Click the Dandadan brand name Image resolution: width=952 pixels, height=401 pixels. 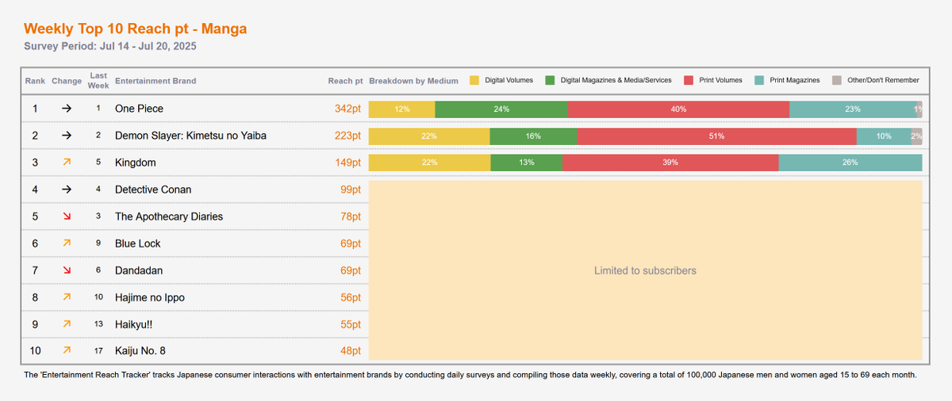tap(139, 270)
